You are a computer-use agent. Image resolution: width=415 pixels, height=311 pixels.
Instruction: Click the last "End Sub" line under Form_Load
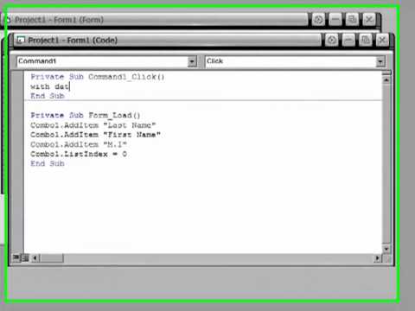coord(48,163)
